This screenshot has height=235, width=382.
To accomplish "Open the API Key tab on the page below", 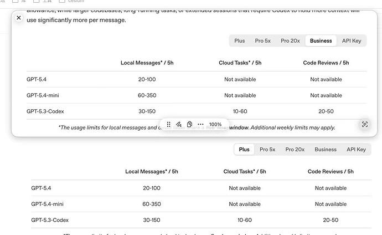I will (356, 150).
